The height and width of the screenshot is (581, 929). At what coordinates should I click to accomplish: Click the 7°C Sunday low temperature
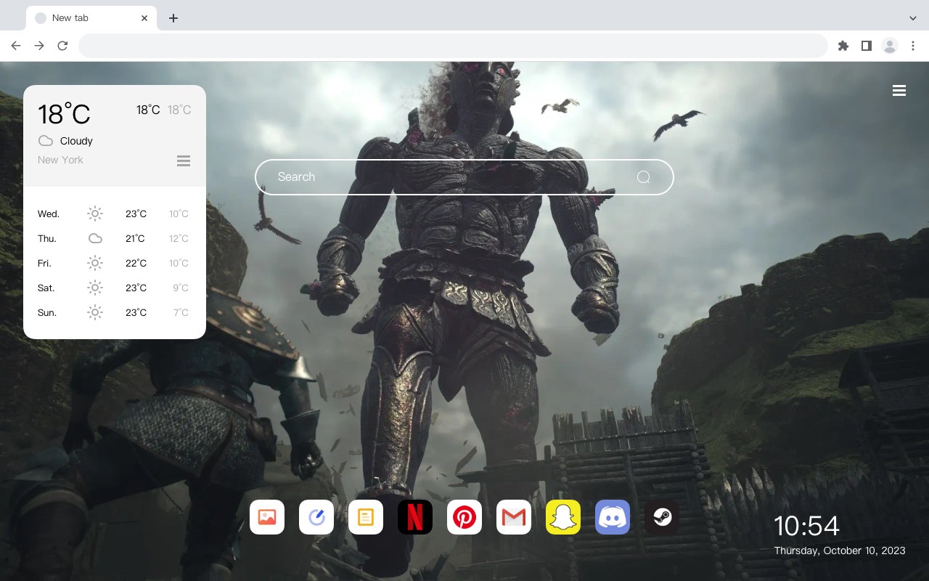181,312
